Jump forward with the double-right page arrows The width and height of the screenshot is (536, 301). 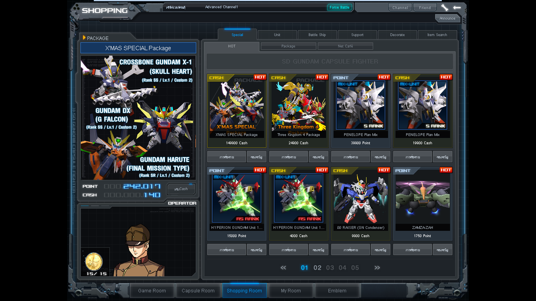[377, 268]
